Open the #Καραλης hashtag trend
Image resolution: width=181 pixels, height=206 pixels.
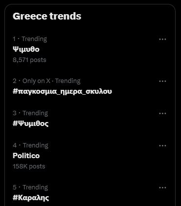pos(31,198)
